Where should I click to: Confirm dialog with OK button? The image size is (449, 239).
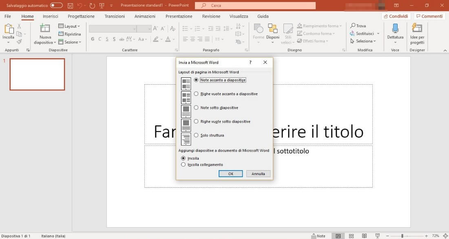point(230,173)
